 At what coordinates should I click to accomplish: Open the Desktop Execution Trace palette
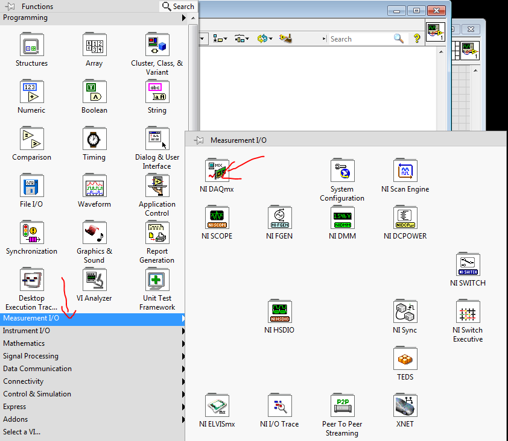(x=31, y=279)
